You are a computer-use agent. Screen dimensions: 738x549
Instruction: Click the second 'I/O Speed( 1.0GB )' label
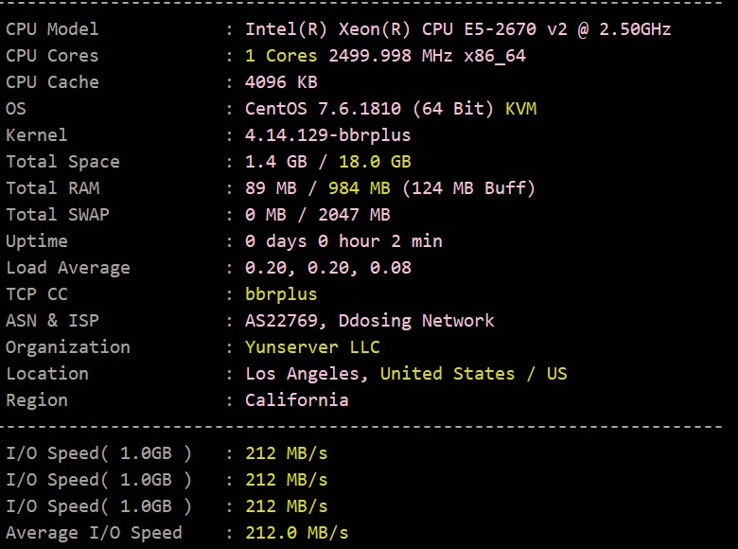point(98,480)
